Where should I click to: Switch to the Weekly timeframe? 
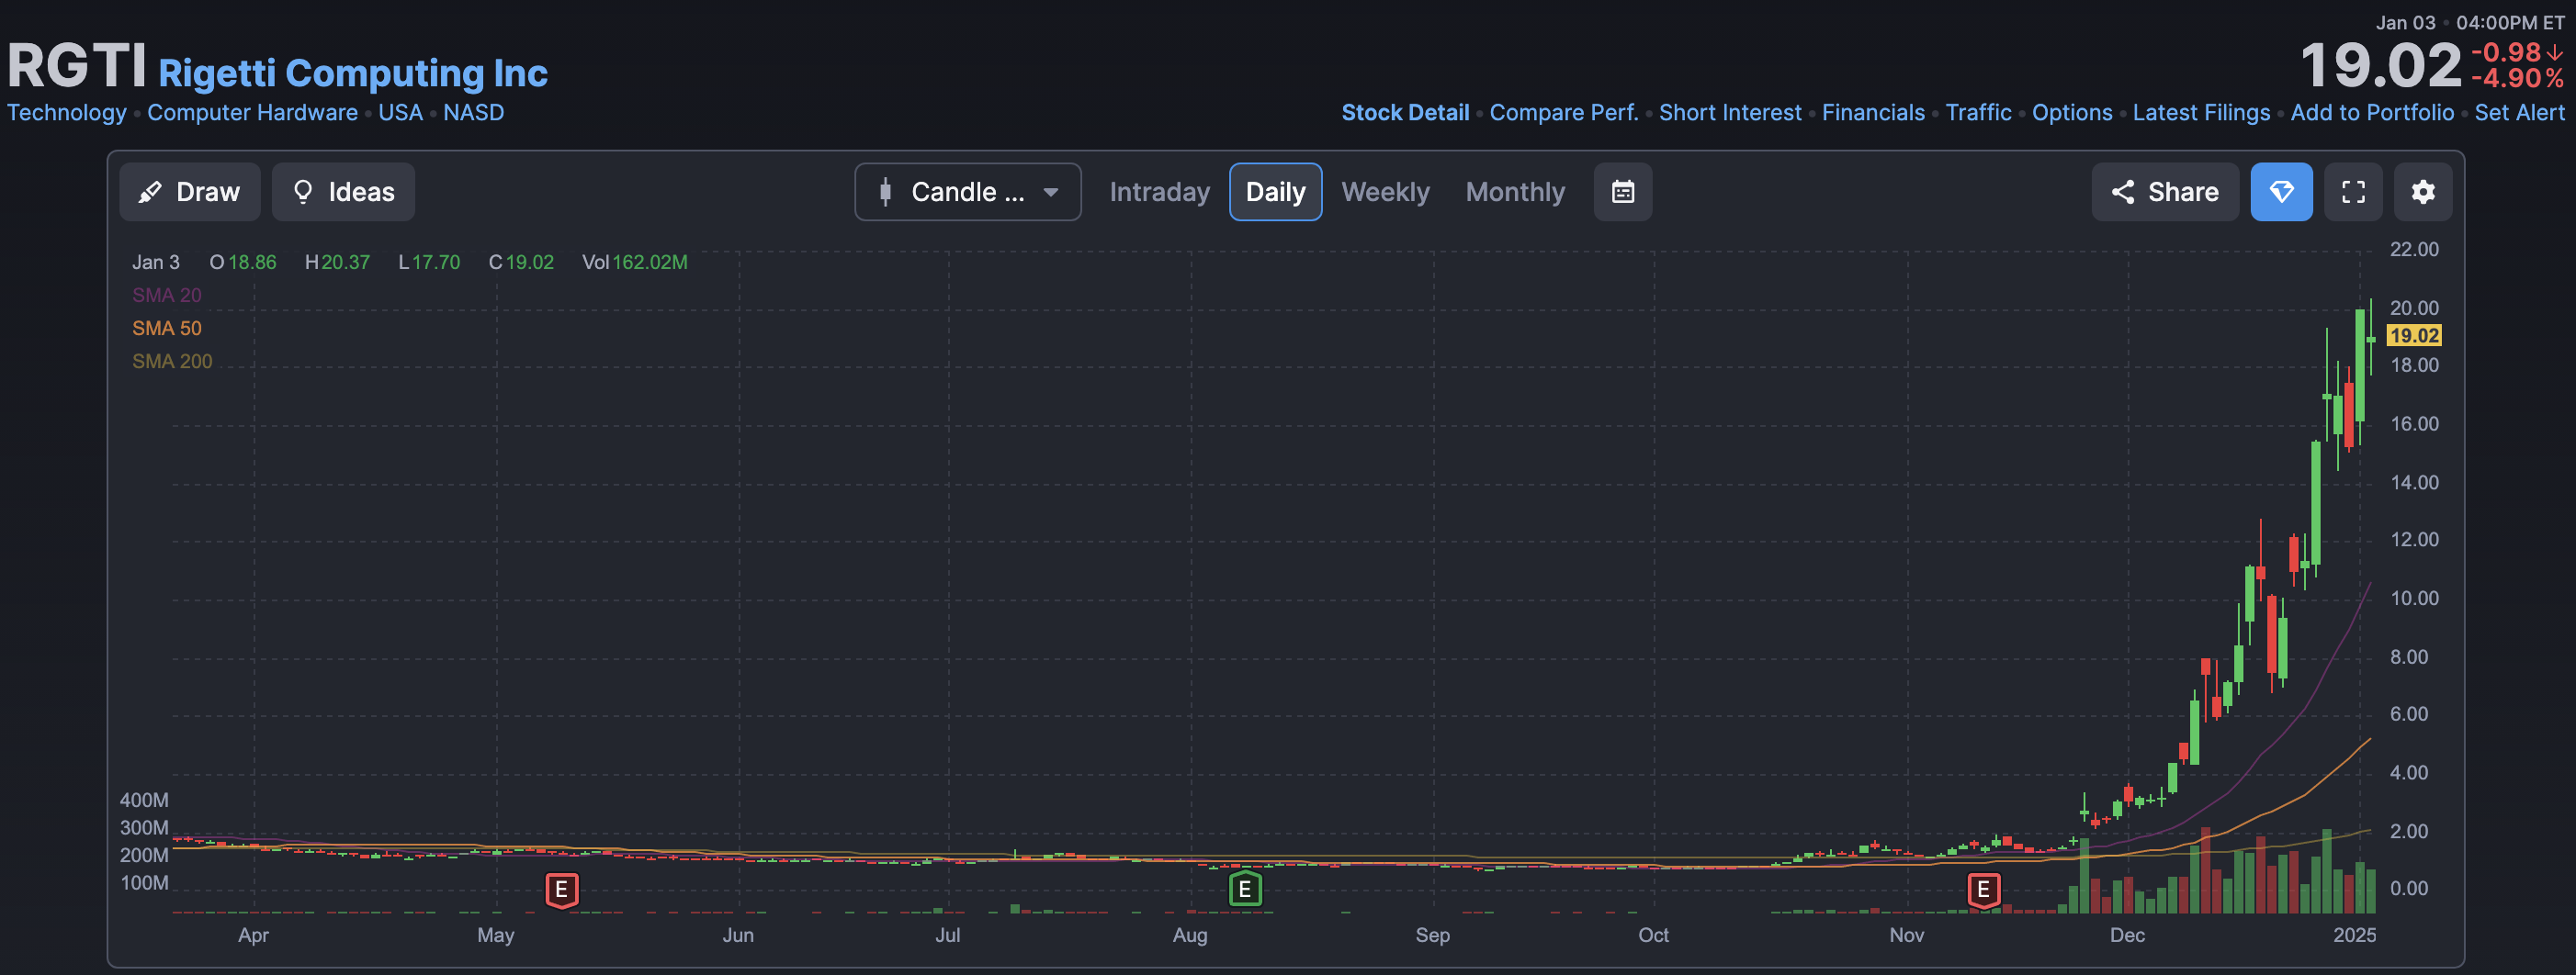pos(1385,192)
